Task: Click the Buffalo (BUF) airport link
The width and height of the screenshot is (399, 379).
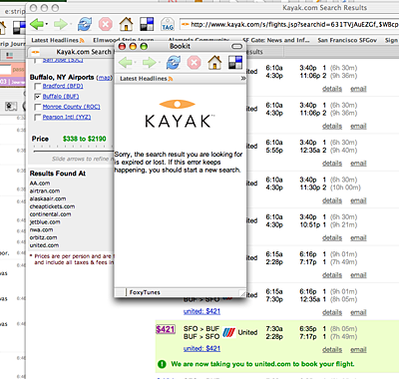Action: [x=61, y=97]
